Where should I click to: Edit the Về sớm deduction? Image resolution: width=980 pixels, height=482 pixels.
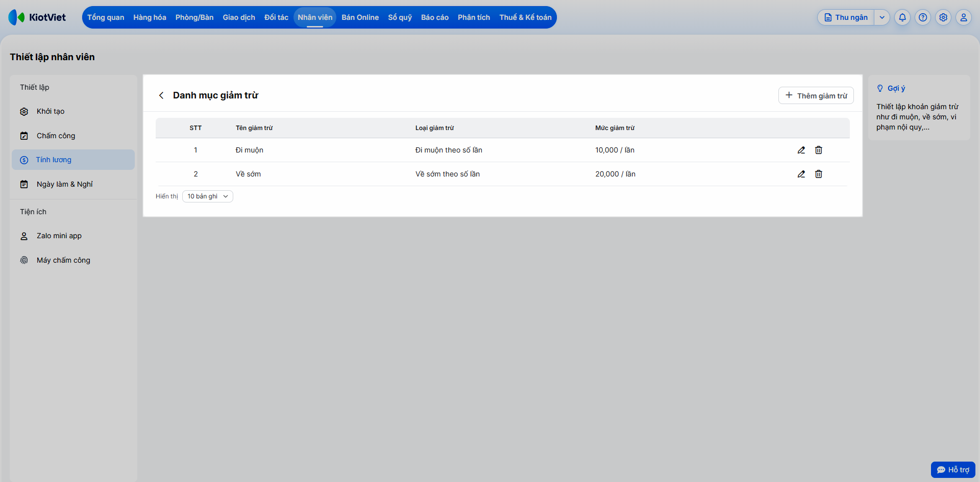pyautogui.click(x=801, y=174)
